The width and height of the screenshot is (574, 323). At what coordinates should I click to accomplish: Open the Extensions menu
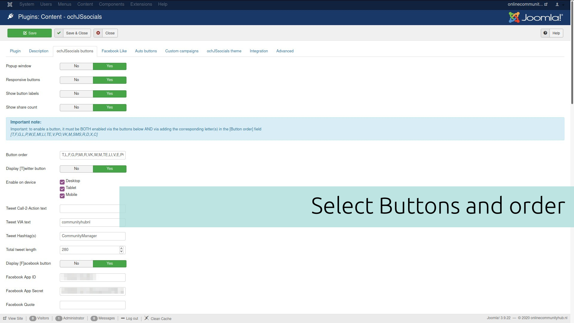141,4
